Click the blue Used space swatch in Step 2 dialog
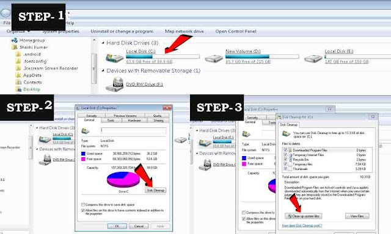The height and width of the screenshot is (234, 391). point(83,154)
